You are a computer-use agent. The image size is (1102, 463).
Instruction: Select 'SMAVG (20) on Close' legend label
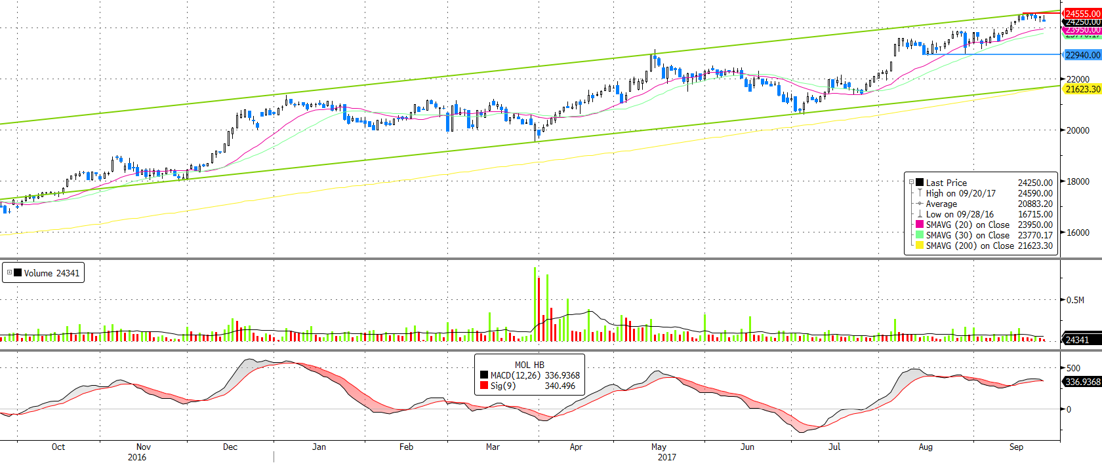click(968, 225)
